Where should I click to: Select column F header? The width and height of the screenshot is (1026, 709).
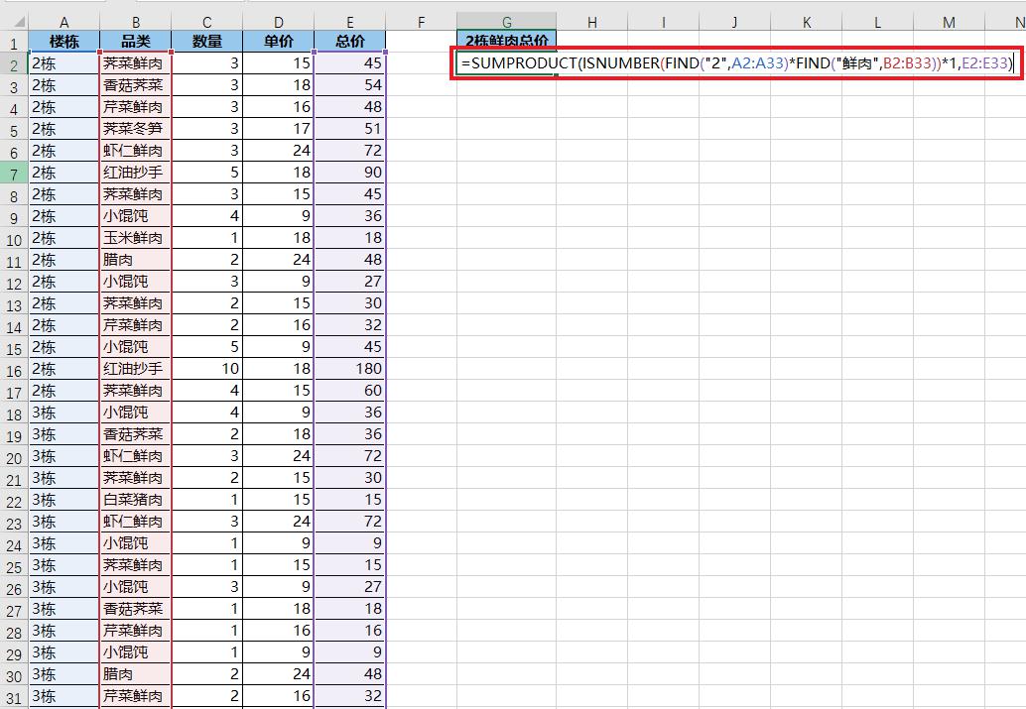pyautogui.click(x=422, y=22)
